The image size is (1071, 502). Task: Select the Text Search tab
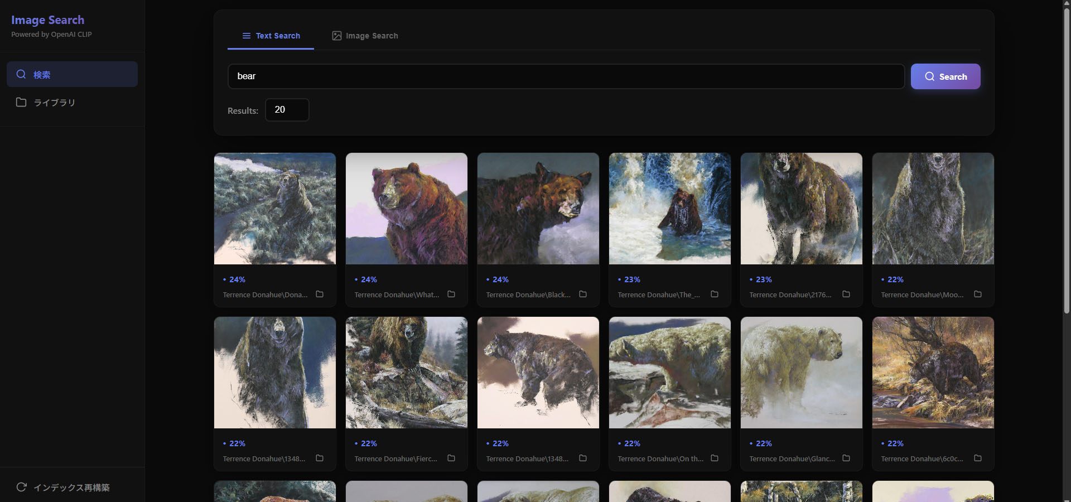[271, 36]
